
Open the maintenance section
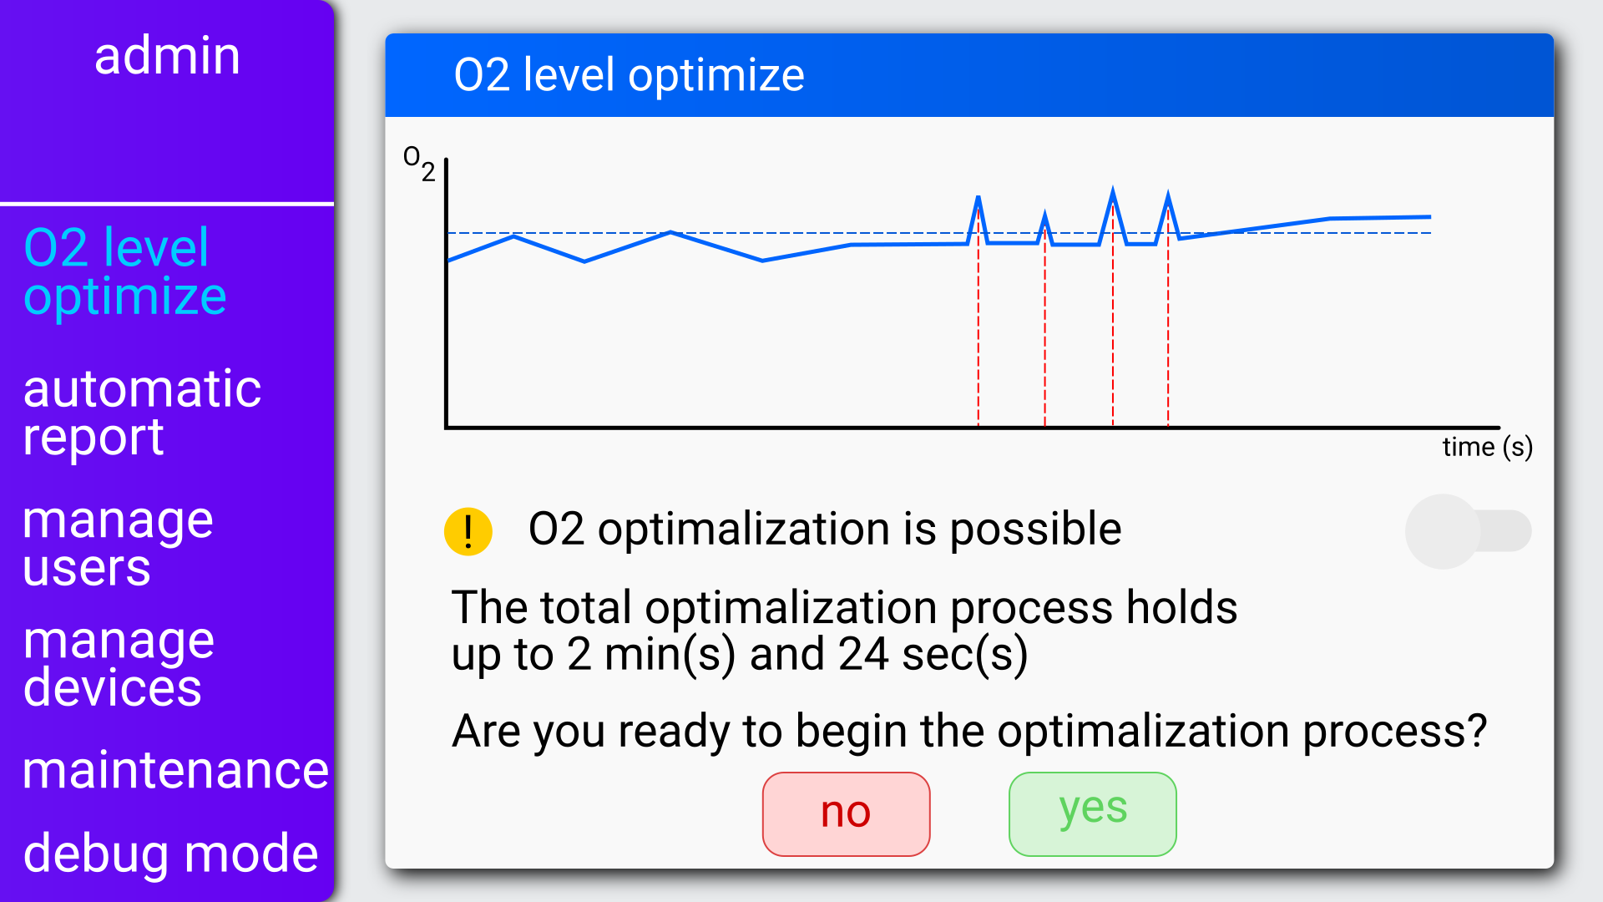(175, 769)
